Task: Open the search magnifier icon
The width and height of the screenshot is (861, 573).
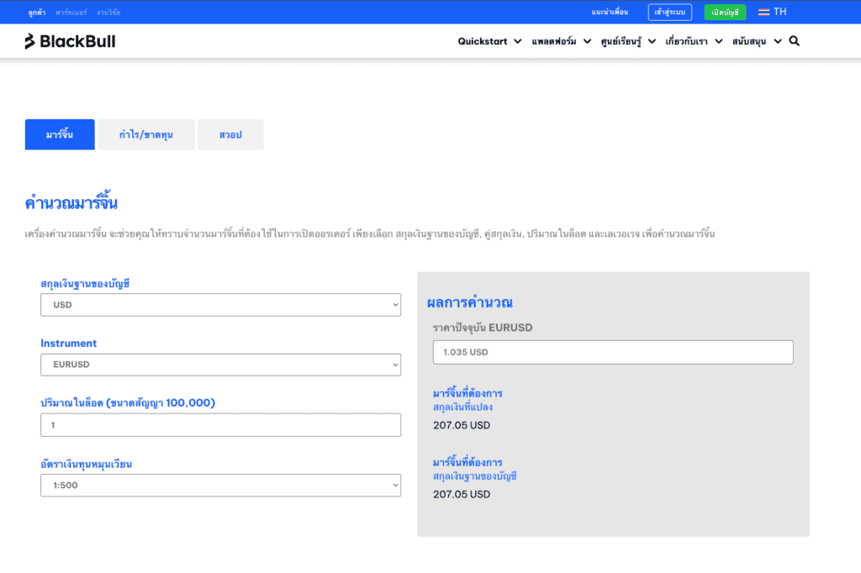Action: click(x=795, y=41)
